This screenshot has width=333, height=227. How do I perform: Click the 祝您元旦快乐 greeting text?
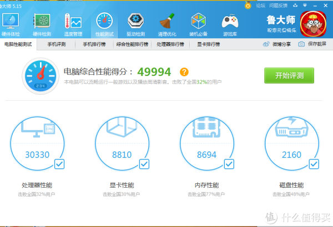(x=281, y=30)
